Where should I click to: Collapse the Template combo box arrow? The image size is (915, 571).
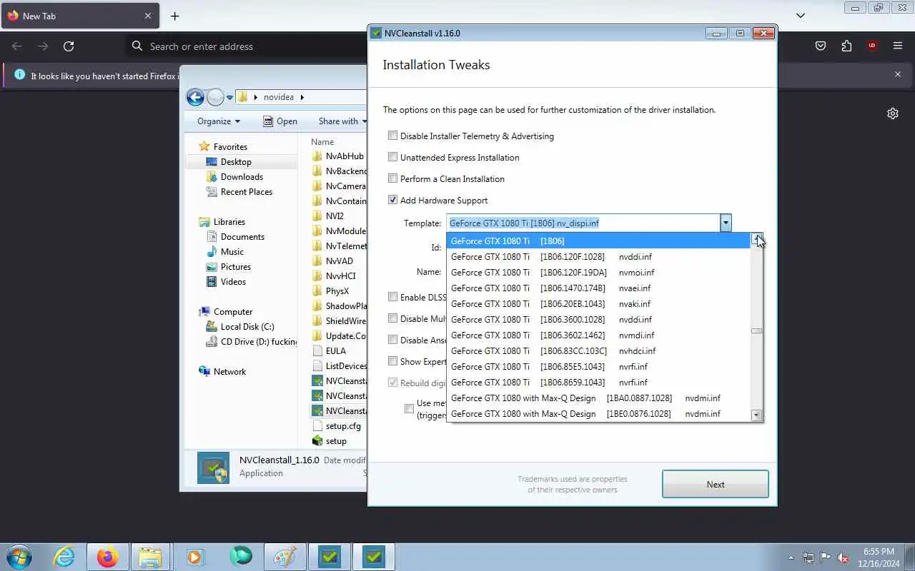[726, 223]
